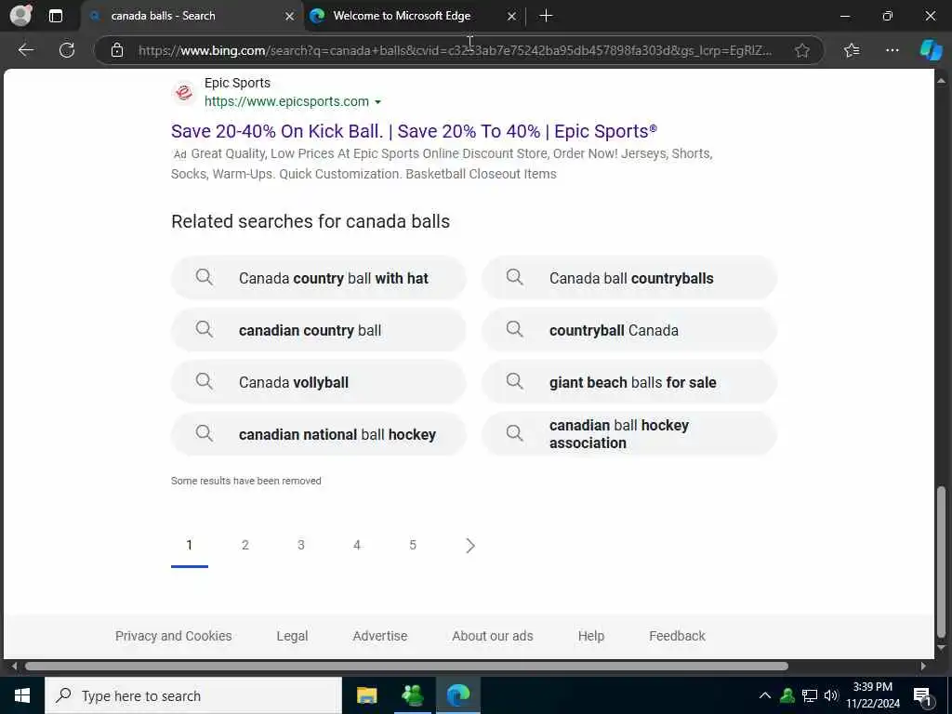952x714 pixels.
Task: Open the network status tray icon
Action: pos(810,695)
